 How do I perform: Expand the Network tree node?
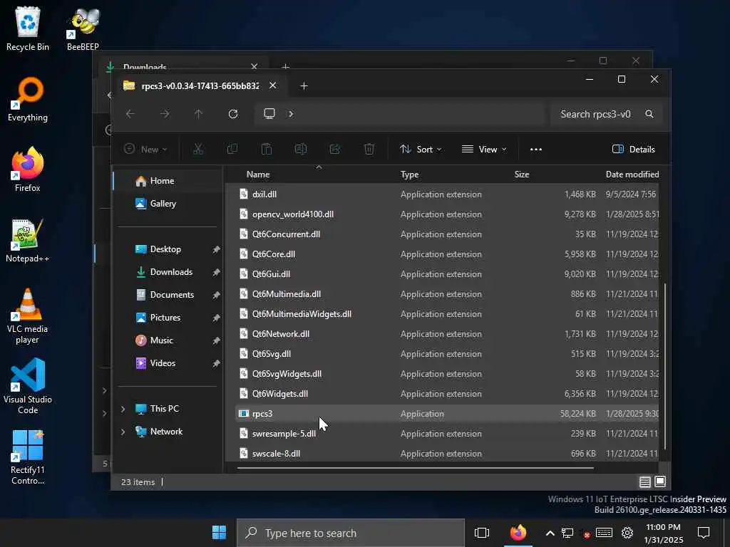coord(123,432)
